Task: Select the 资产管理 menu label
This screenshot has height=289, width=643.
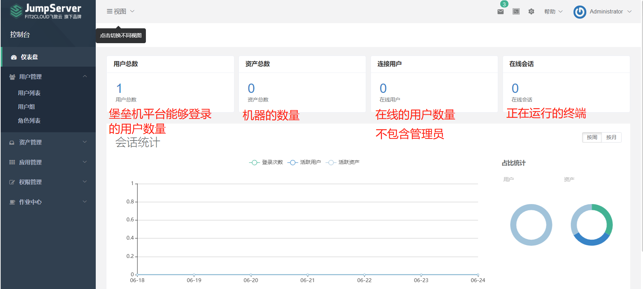Action: tap(30, 142)
